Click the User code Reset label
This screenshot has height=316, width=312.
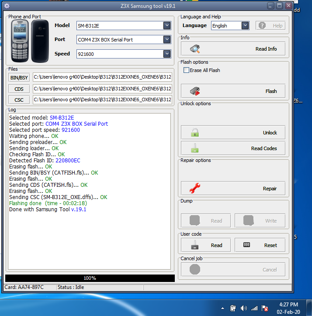pos(270,245)
